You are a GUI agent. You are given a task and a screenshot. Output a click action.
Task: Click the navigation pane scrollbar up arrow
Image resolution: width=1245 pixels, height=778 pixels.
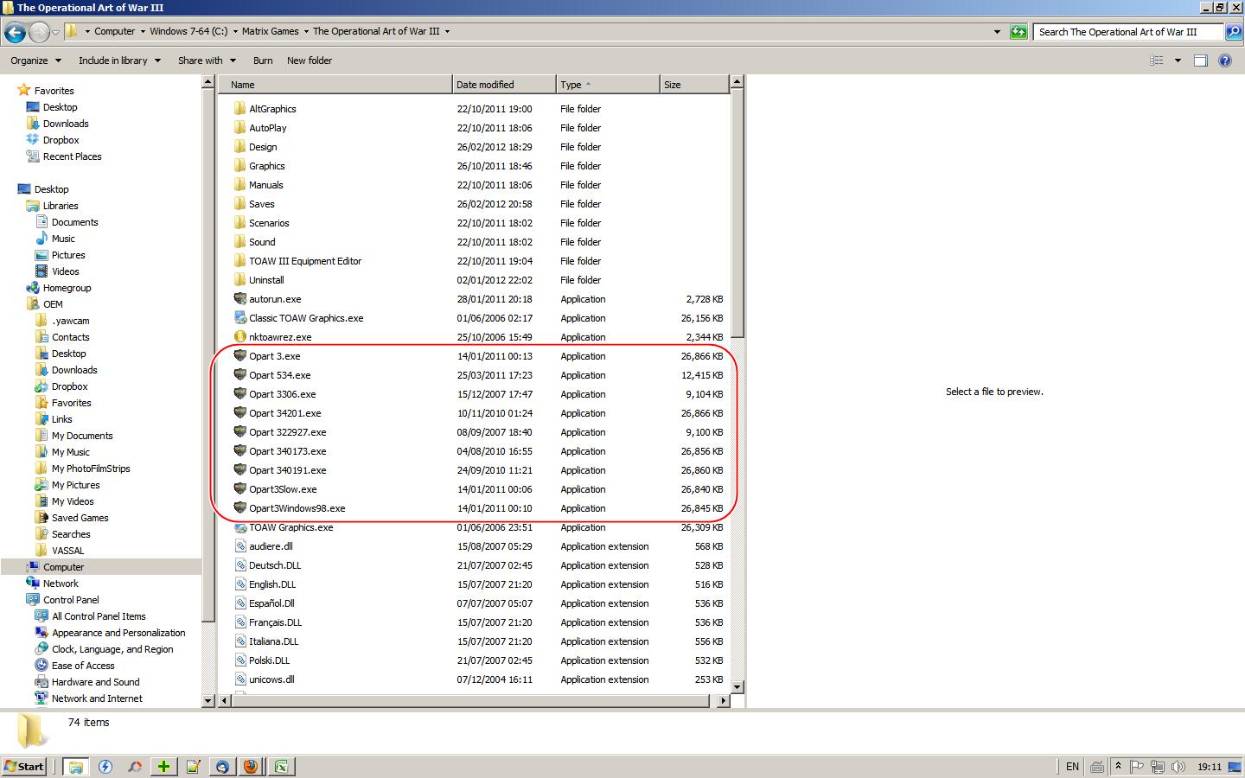(x=207, y=82)
